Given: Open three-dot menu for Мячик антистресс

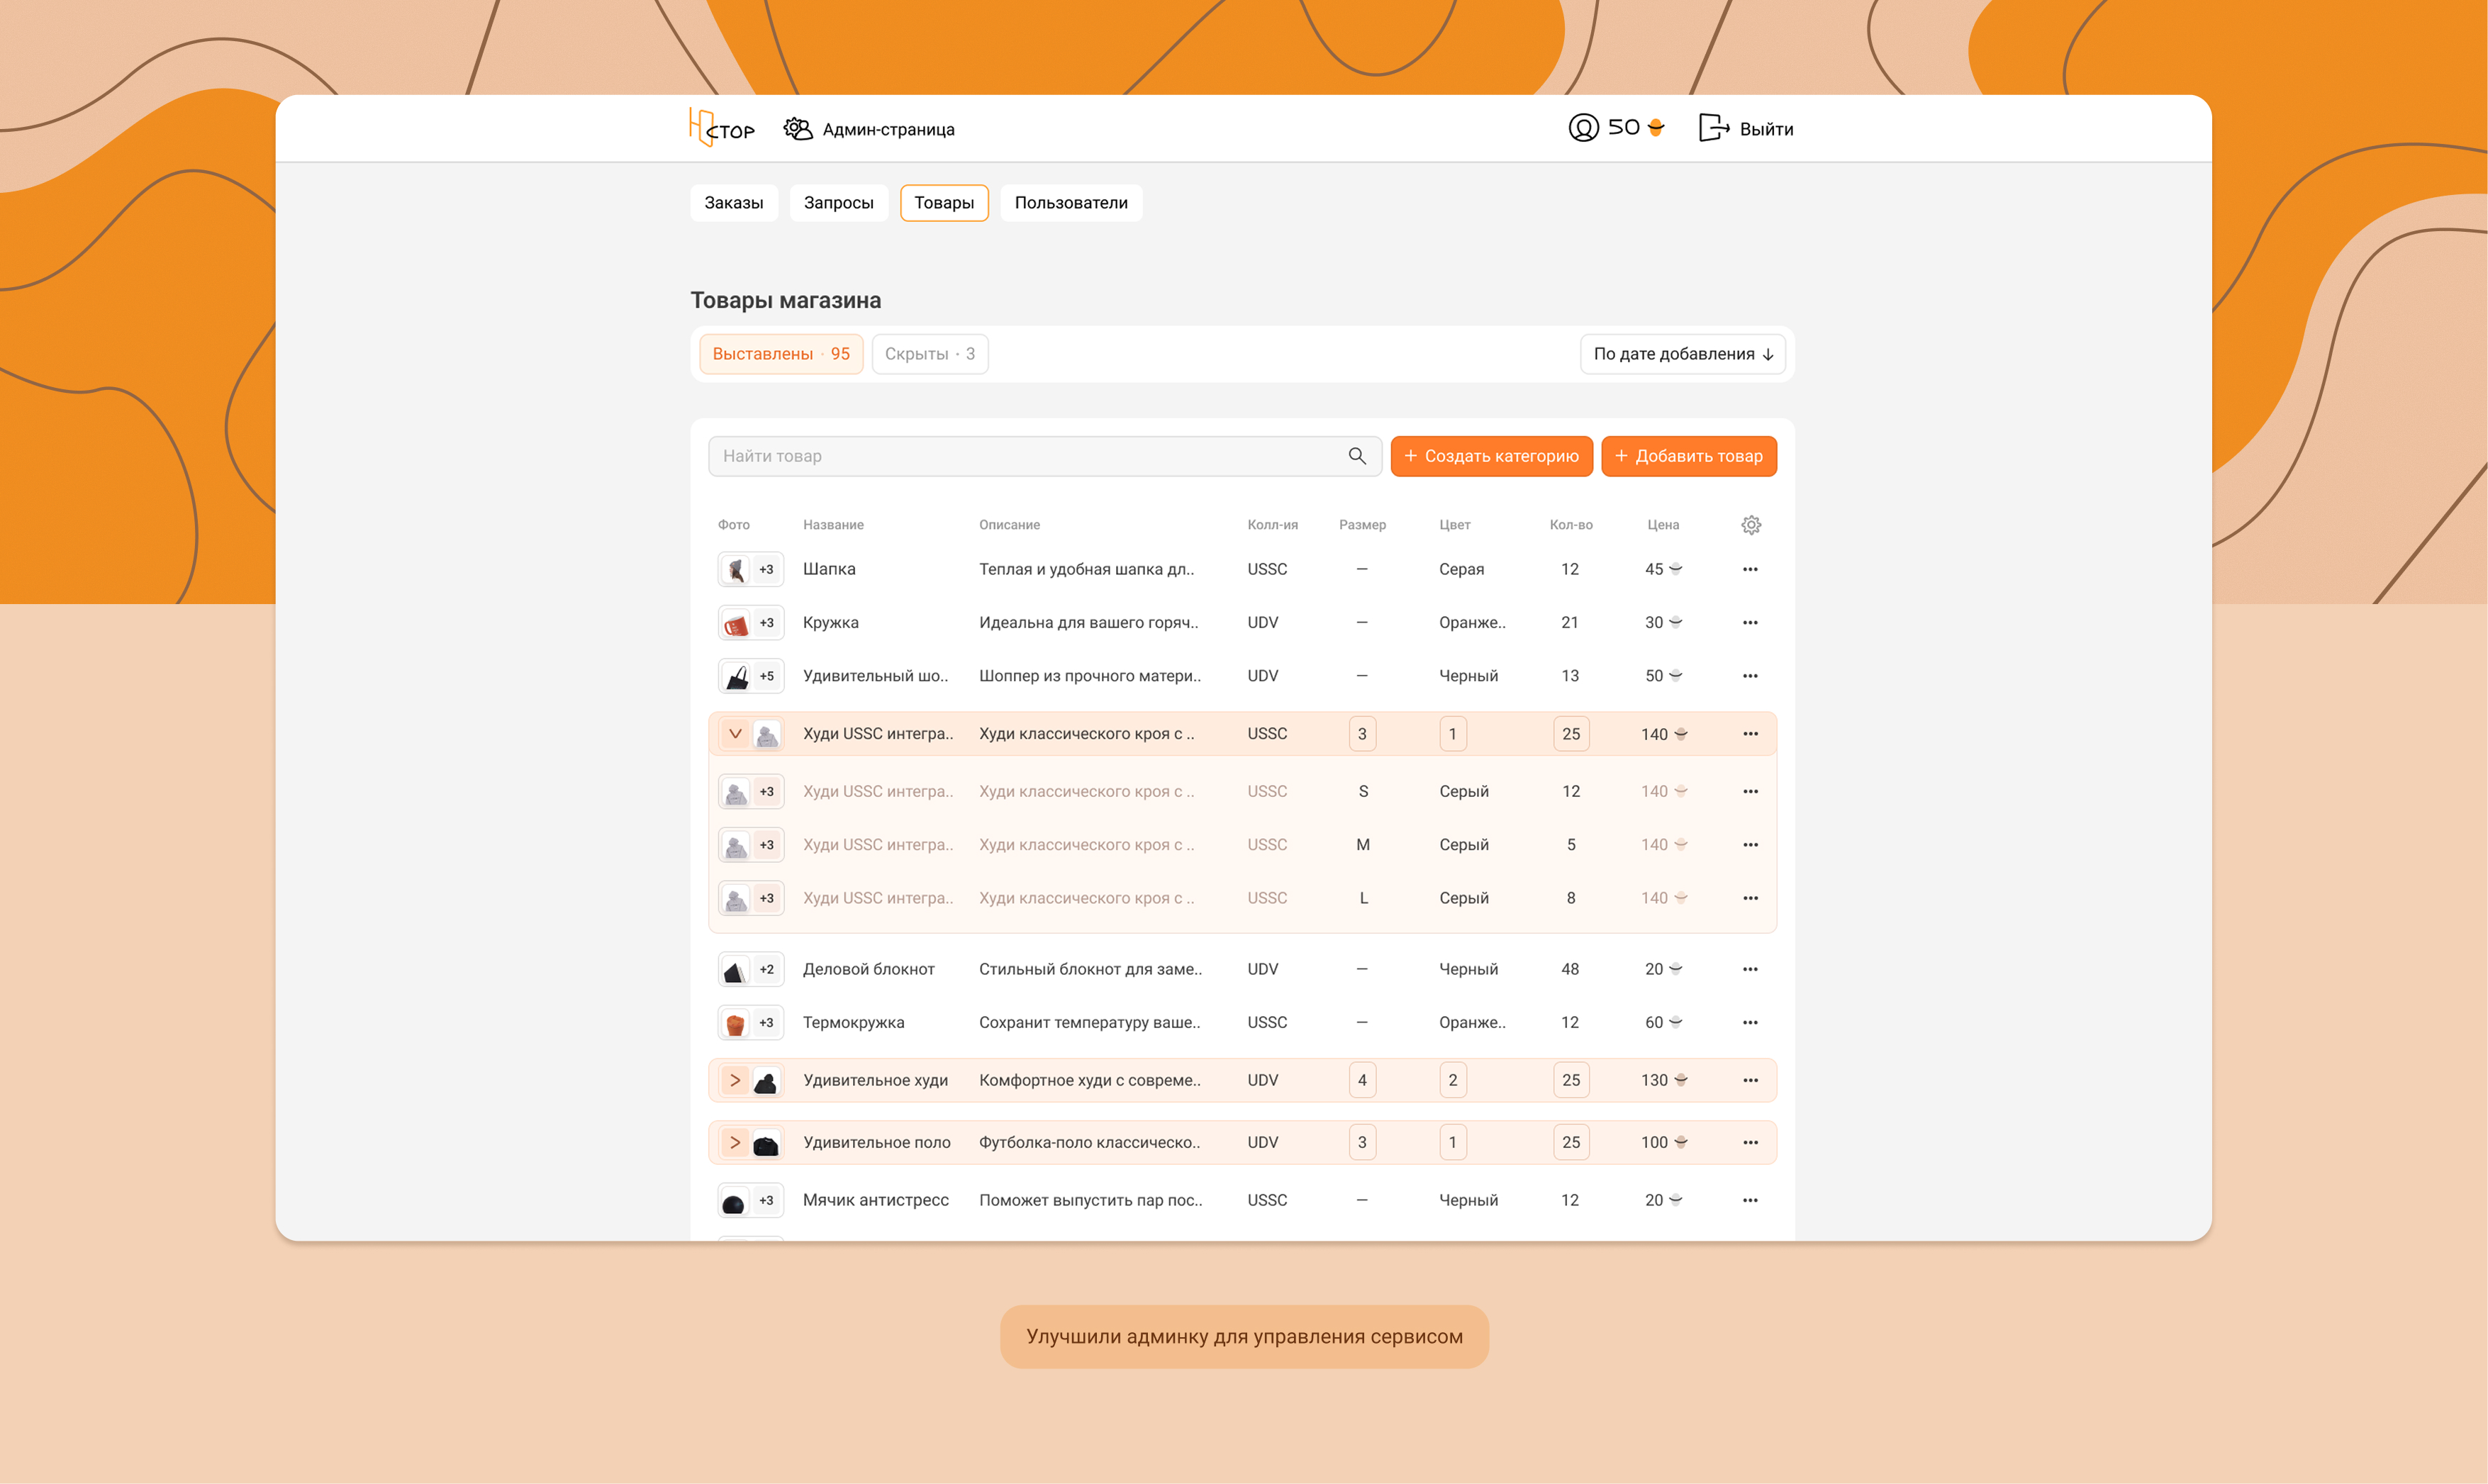Looking at the screenshot, I should coord(1750,1200).
